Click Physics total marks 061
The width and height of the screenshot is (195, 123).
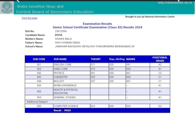pos(128,73)
